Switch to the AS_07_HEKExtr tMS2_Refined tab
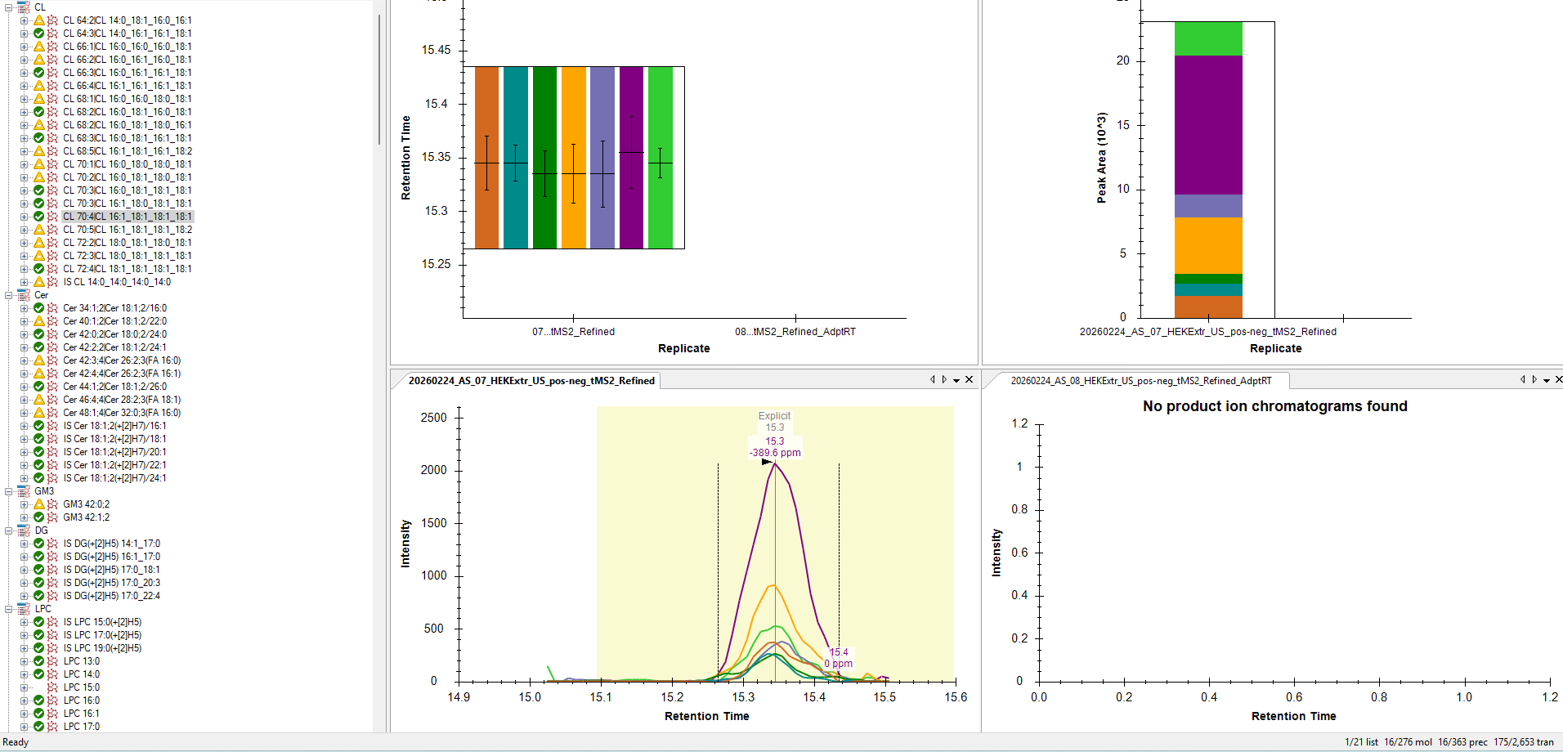Screen dimensions: 1563x752 pos(531,381)
